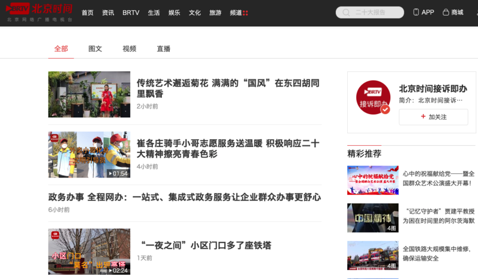
Task: Open the 商城 shopping bag icon
Action: click(446, 13)
